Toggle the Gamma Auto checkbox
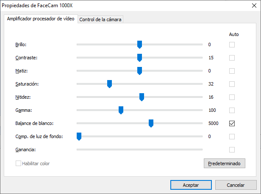Image resolution: width=261 pixels, height=194 pixels. click(232, 110)
